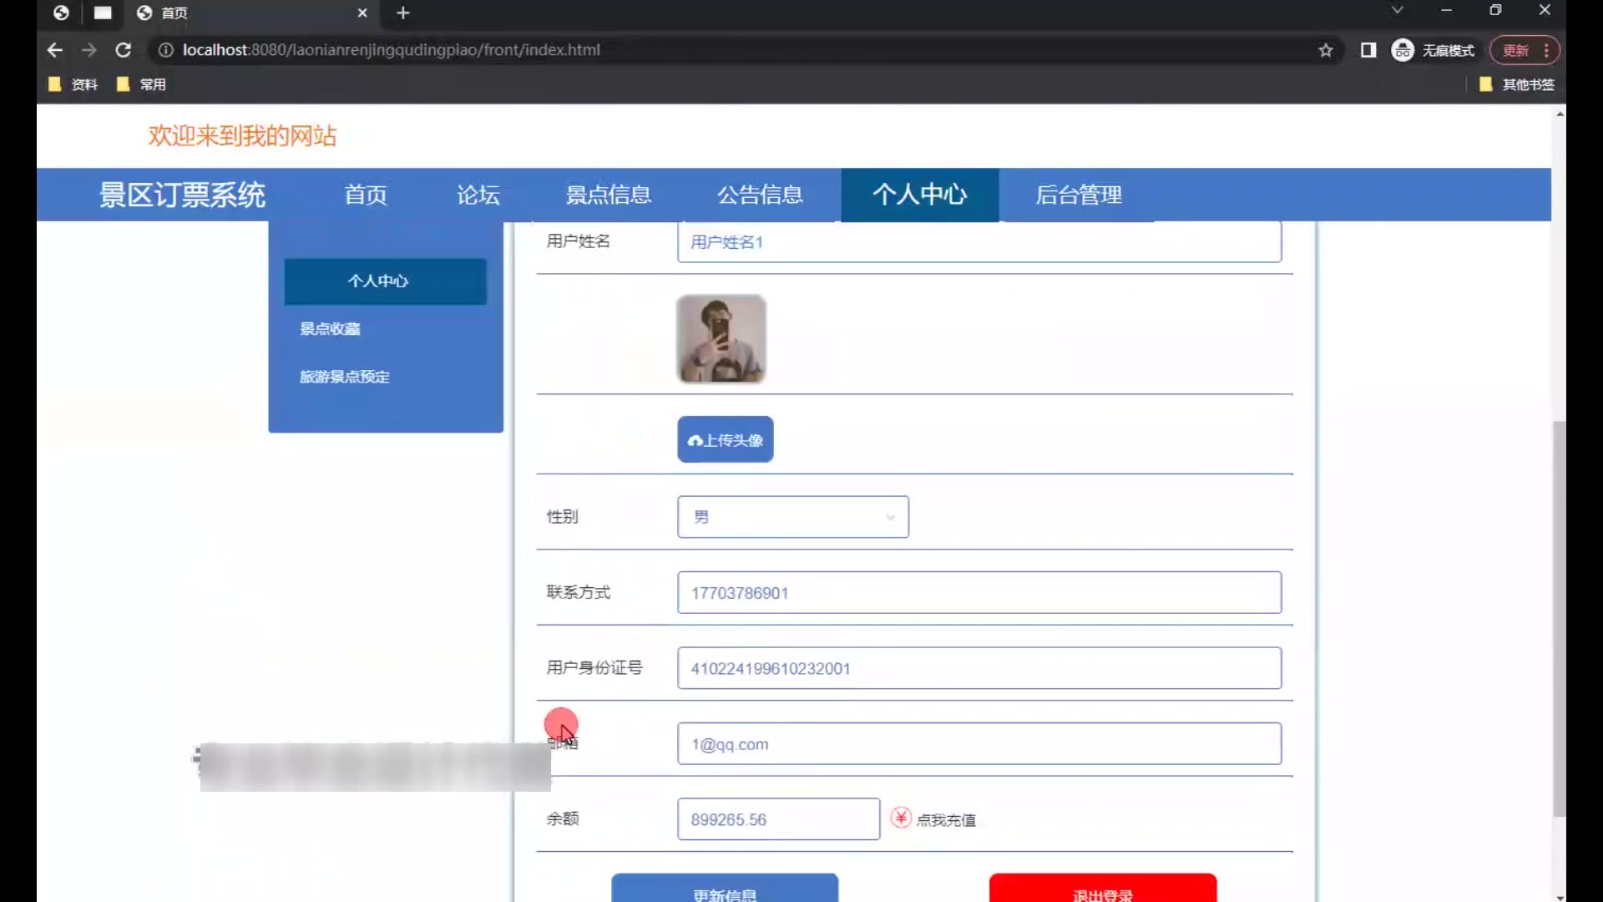The height and width of the screenshot is (902, 1603).
Task: Go to 景点信息 navigation tab
Action: [609, 195]
